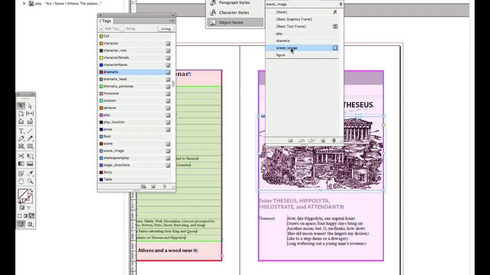Image resolution: width=490 pixels, height=275 pixels.
Task: Select the Rectangle Frame tool
Action: [21, 146]
